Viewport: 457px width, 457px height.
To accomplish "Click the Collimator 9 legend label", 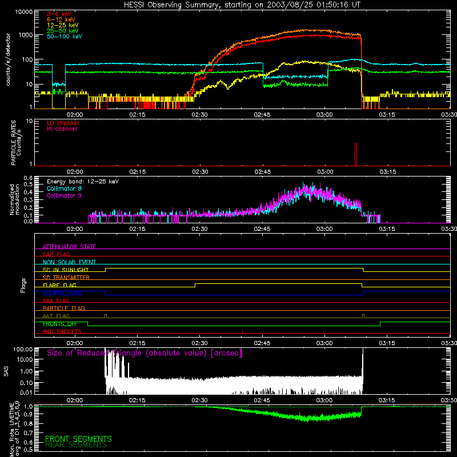I will pyautogui.click(x=64, y=195).
